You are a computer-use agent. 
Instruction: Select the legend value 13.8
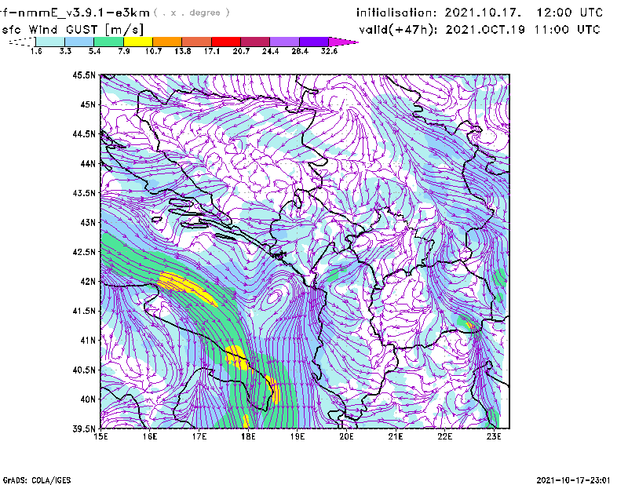pyautogui.click(x=183, y=51)
